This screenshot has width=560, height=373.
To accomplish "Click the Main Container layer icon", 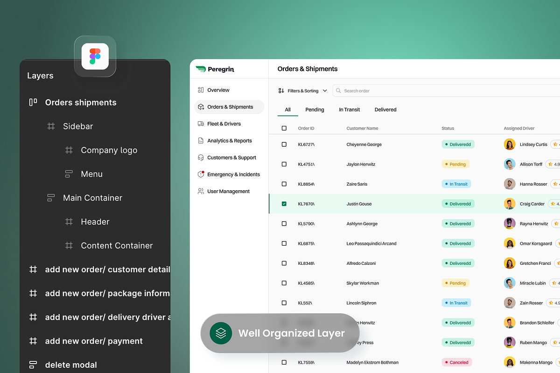I will [51, 198].
